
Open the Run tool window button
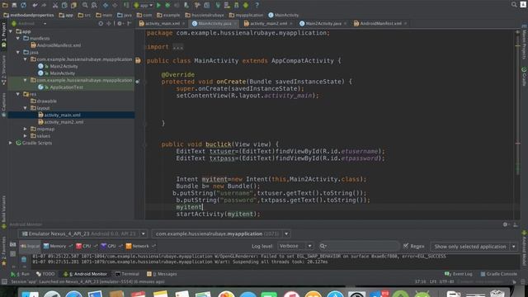(21, 274)
